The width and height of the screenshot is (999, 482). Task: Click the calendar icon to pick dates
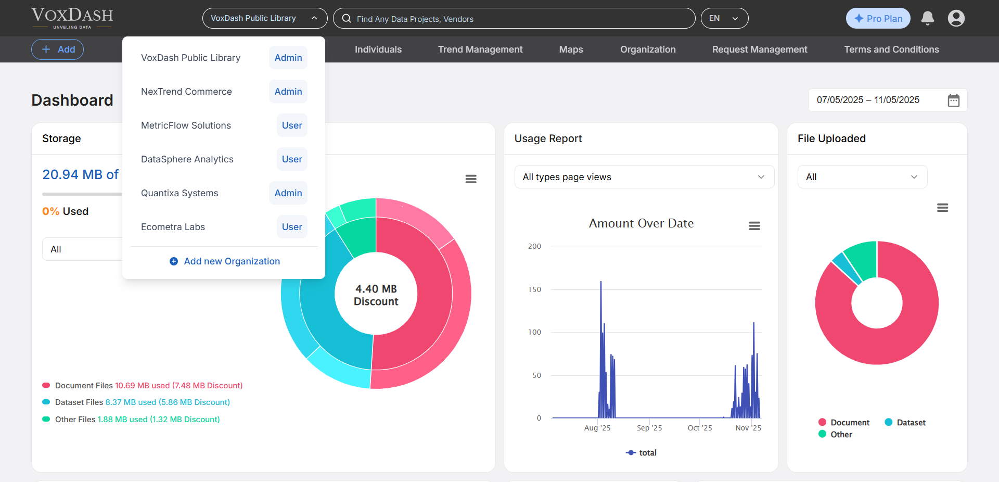pyautogui.click(x=954, y=100)
